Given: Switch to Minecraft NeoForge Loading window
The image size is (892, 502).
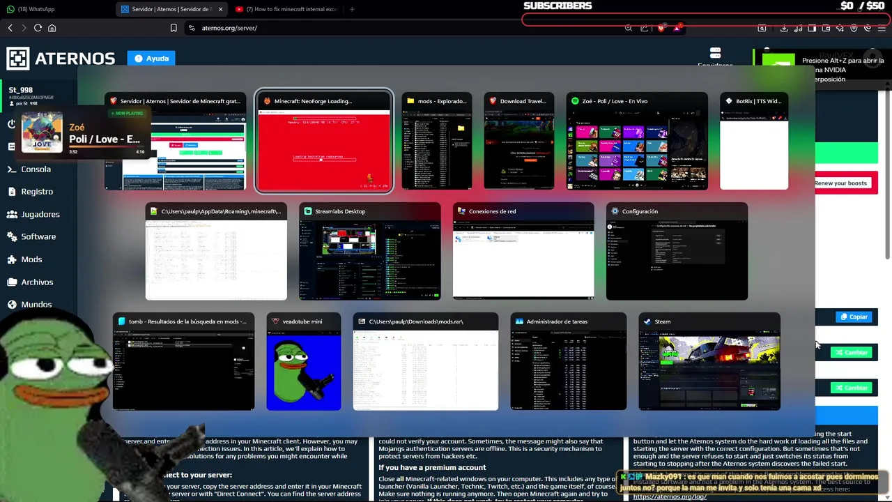Looking at the screenshot, I should click(x=324, y=142).
